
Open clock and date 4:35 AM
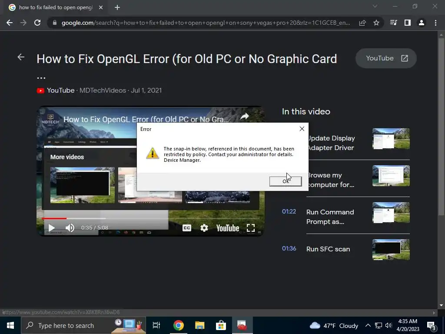(x=408, y=325)
